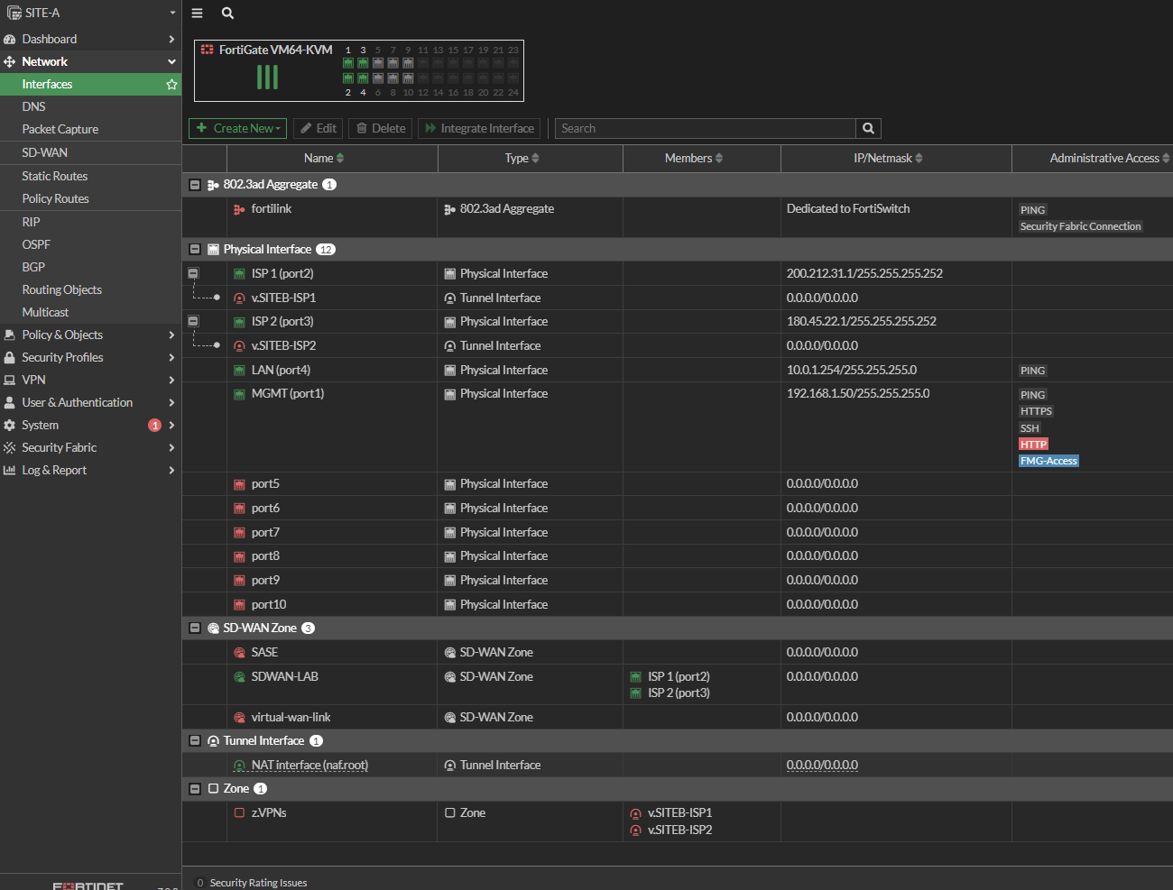
Task: Click the red HTTP access badge
Action: coord(1033,445)
